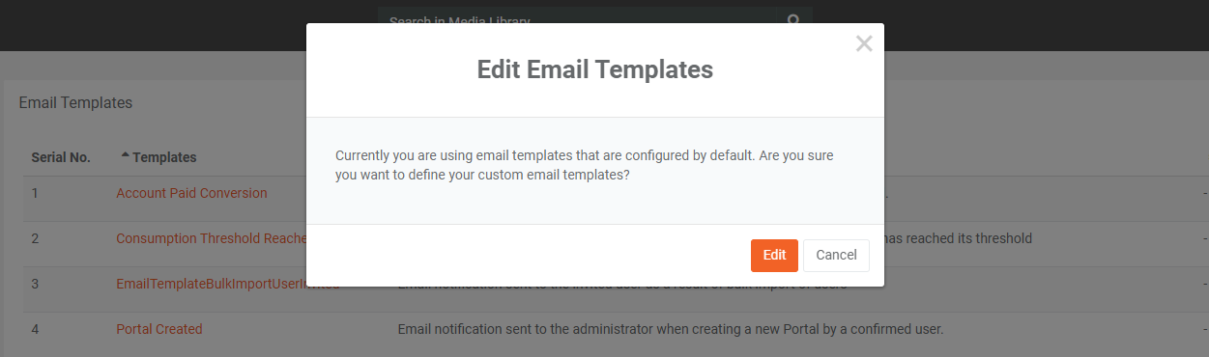
Task: Focus the Search in Media Library field
Action: tap(580, 18)
